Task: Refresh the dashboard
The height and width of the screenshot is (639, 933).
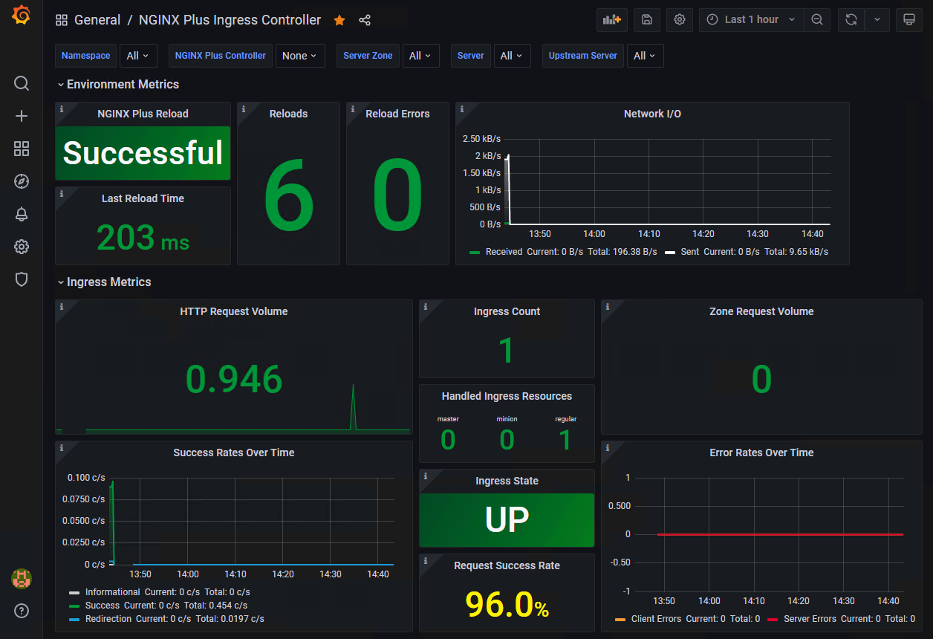Action: click(851, 20)
